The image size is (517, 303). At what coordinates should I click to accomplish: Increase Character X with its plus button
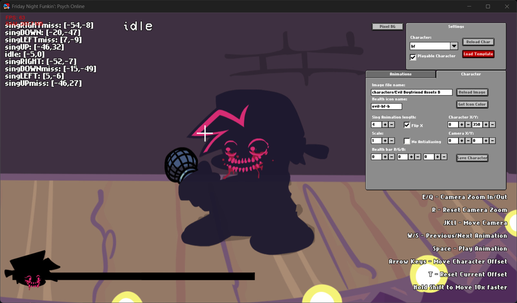(x=462, y=124)
